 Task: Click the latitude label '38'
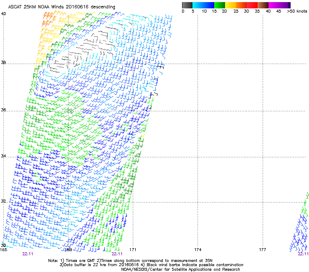pyautogui.click(x=3, y=62)
